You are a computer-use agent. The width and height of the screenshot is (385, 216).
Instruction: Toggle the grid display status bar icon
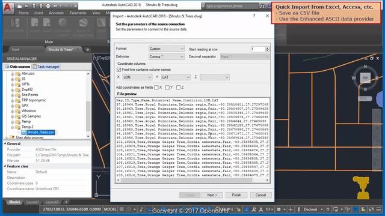122,209
